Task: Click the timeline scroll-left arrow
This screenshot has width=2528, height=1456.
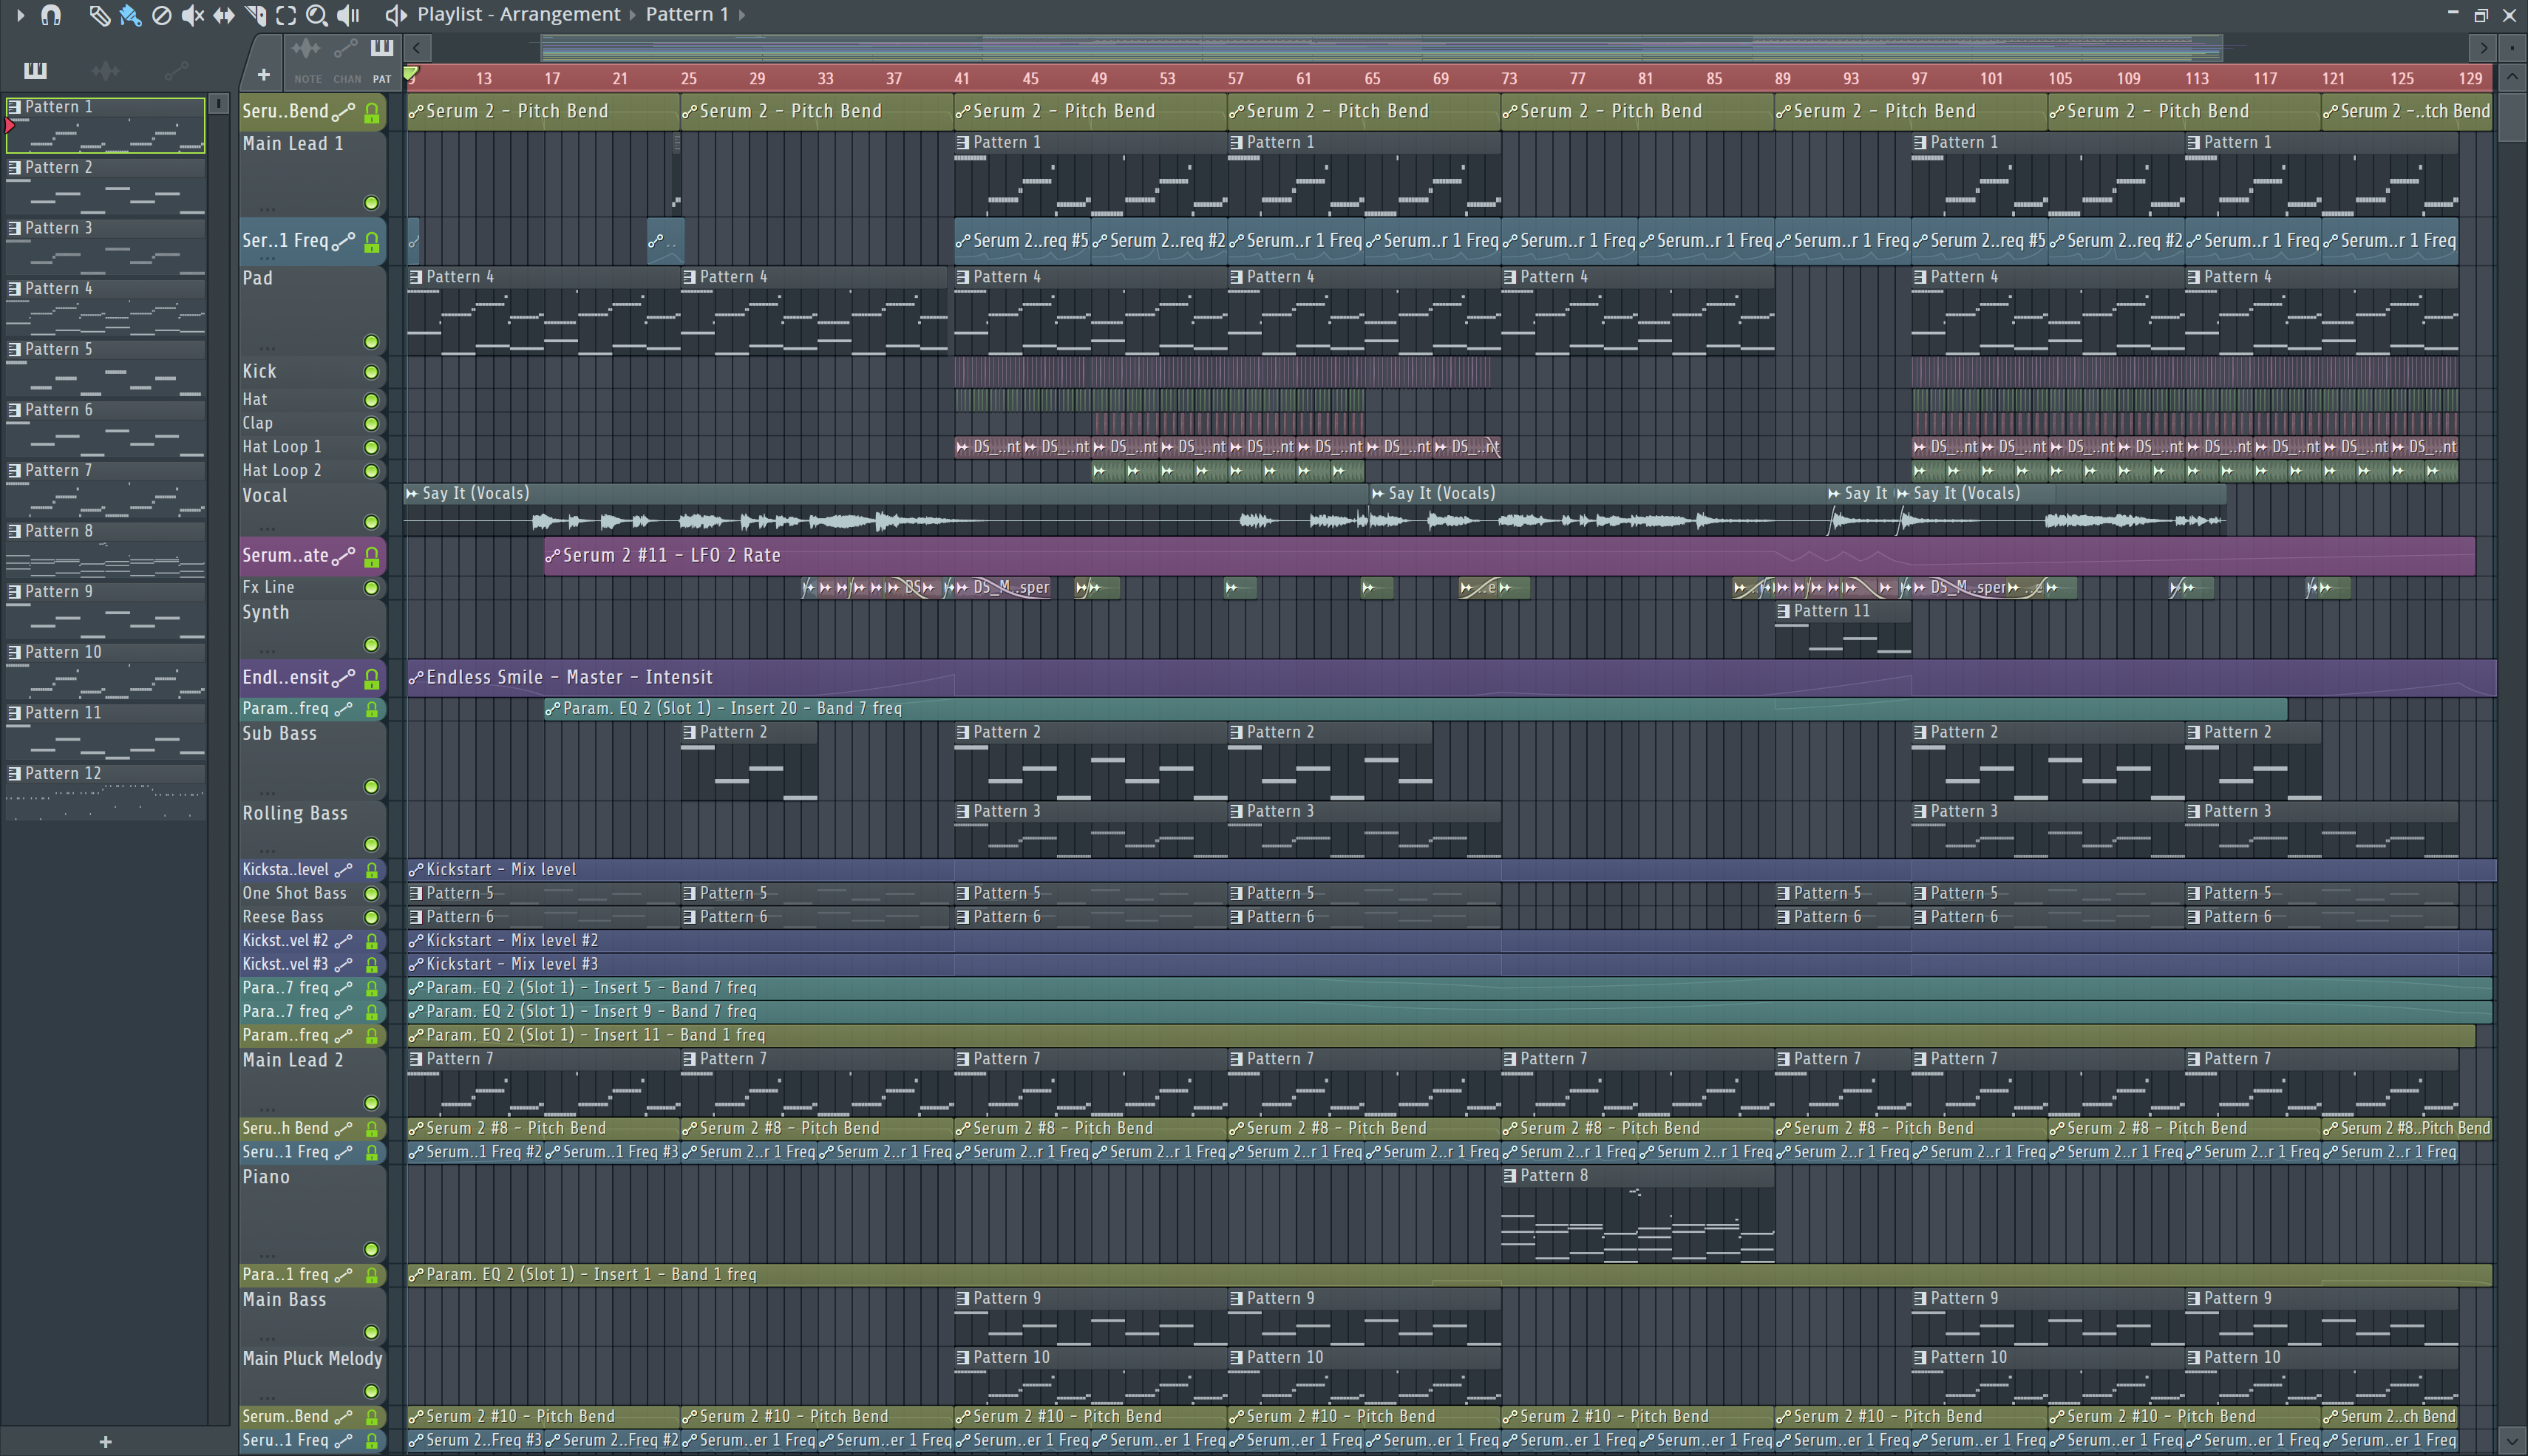Action: pyautogui.click(x=417, y=47)
